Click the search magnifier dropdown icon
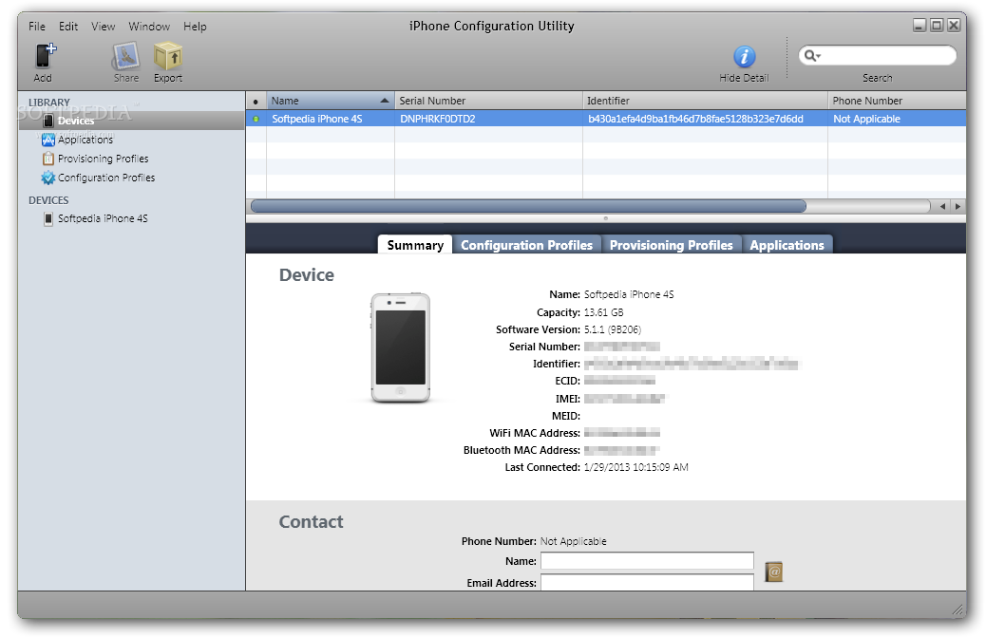986x638 pixels. [x=812, y=56]
